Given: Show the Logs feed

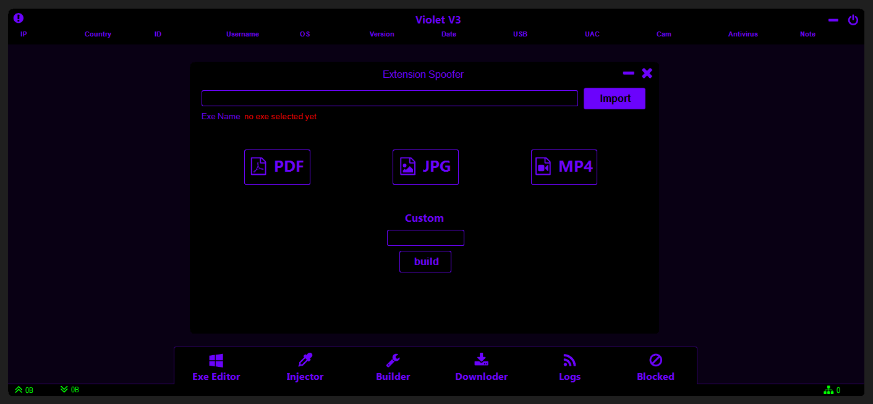Looking at the screenshot, I should [569, 368].
